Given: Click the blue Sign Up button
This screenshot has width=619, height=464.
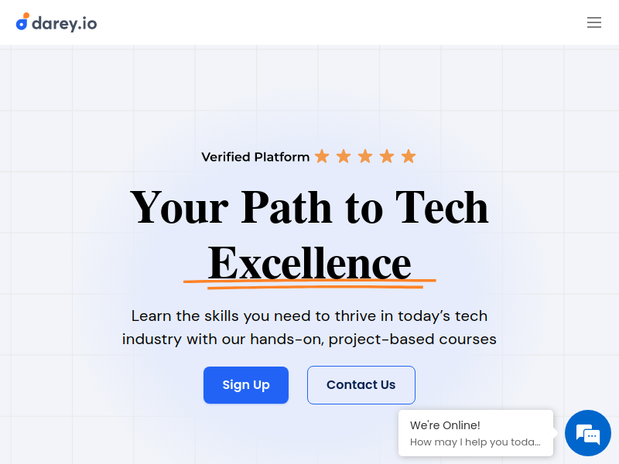Looking at the screenshot, I should point(246,385).
